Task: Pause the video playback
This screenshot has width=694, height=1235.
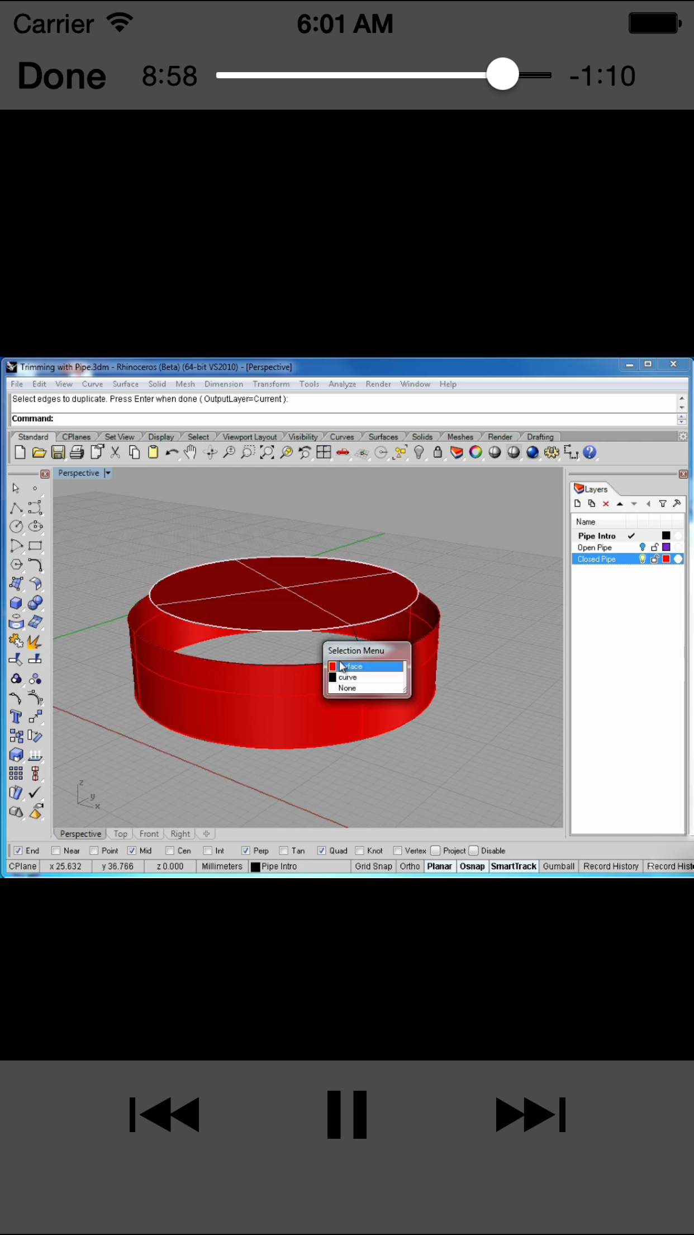Action: coord(346,1114)
